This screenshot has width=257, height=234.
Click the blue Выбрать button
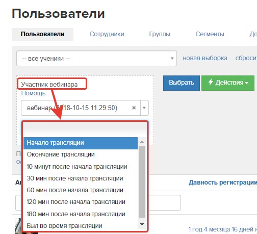click(182, 83)
